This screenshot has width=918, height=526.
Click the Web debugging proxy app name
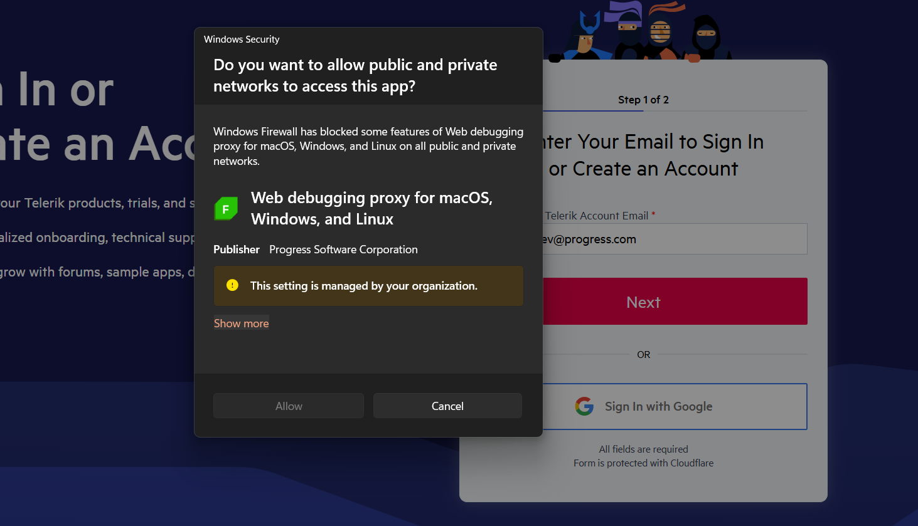(371, 208)
